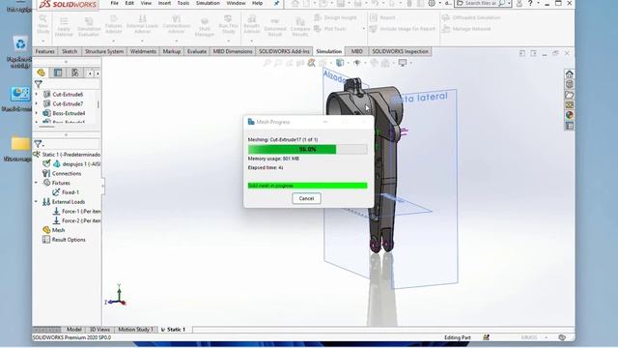Viewport: 618px width, 348px height.
Task: Select the Force-2 load item
Action: point(76,220)
